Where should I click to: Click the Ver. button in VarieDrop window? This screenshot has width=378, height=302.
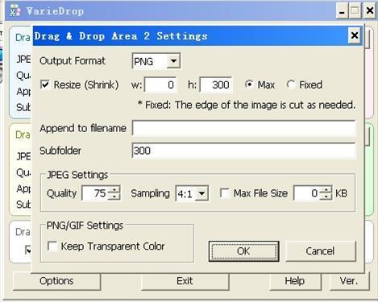click(x=349, y=282)
